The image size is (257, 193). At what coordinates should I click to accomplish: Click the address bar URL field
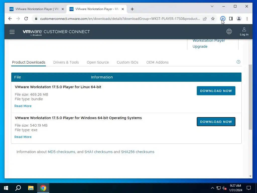(120, 19)
